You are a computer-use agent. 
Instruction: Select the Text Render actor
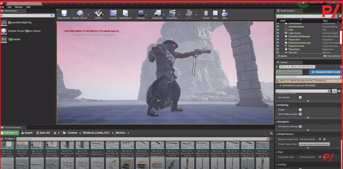14,39
